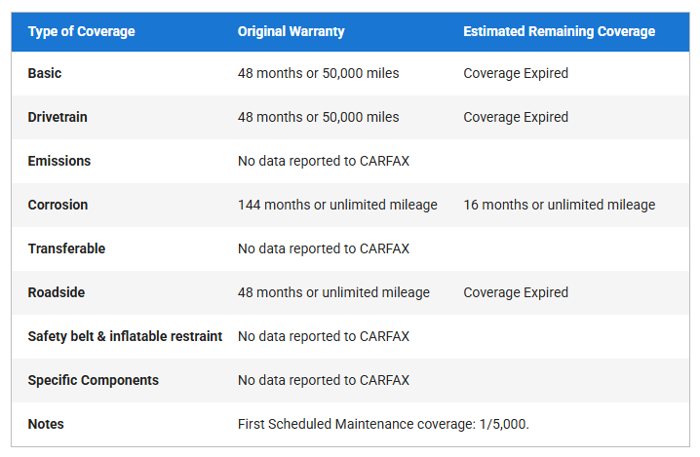
Task: Click the Corrosion row label
Action: tap(58, 205)
